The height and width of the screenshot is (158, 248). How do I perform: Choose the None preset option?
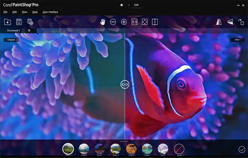click(x=179, y=148)
